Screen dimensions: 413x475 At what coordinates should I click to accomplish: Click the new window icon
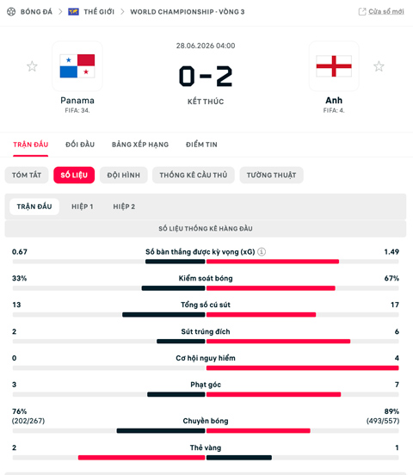point(362,11)
